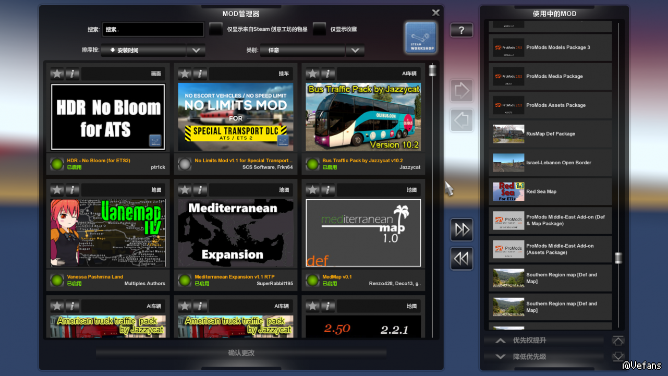Star the No Limits Mod card
This screenshot has height=376, width=668.
click(x=185, y=74)
